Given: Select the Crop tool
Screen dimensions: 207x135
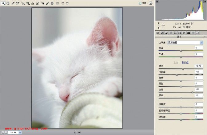Looking at the screenshot, I should click(x=28, y=3).
